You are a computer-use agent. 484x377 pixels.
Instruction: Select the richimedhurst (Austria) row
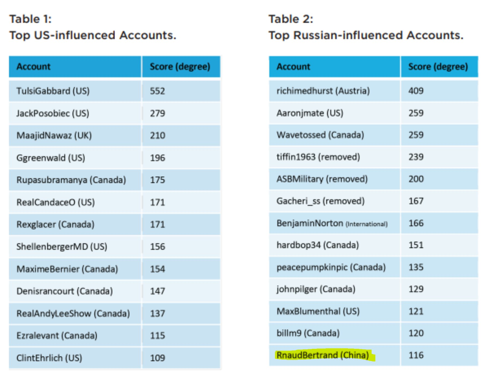click(x=323, y=91)
